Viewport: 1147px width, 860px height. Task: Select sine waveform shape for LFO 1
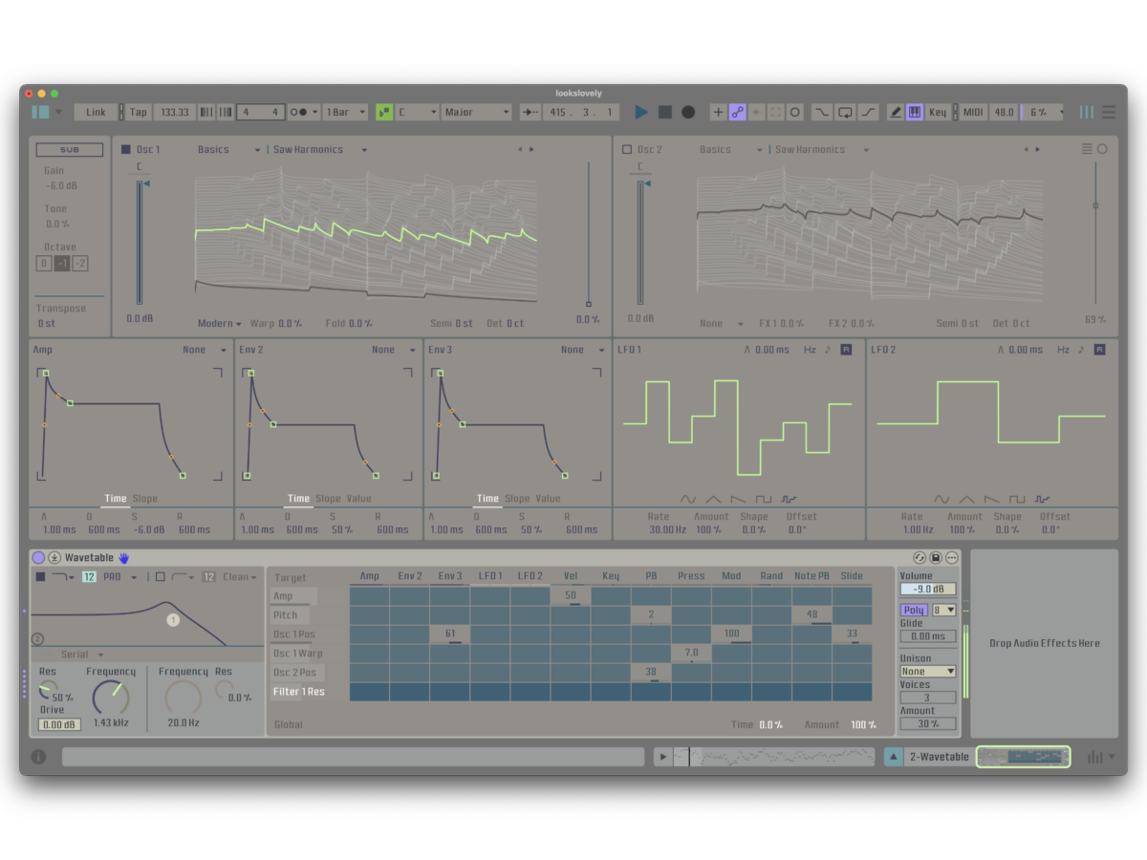coord(688,499)
